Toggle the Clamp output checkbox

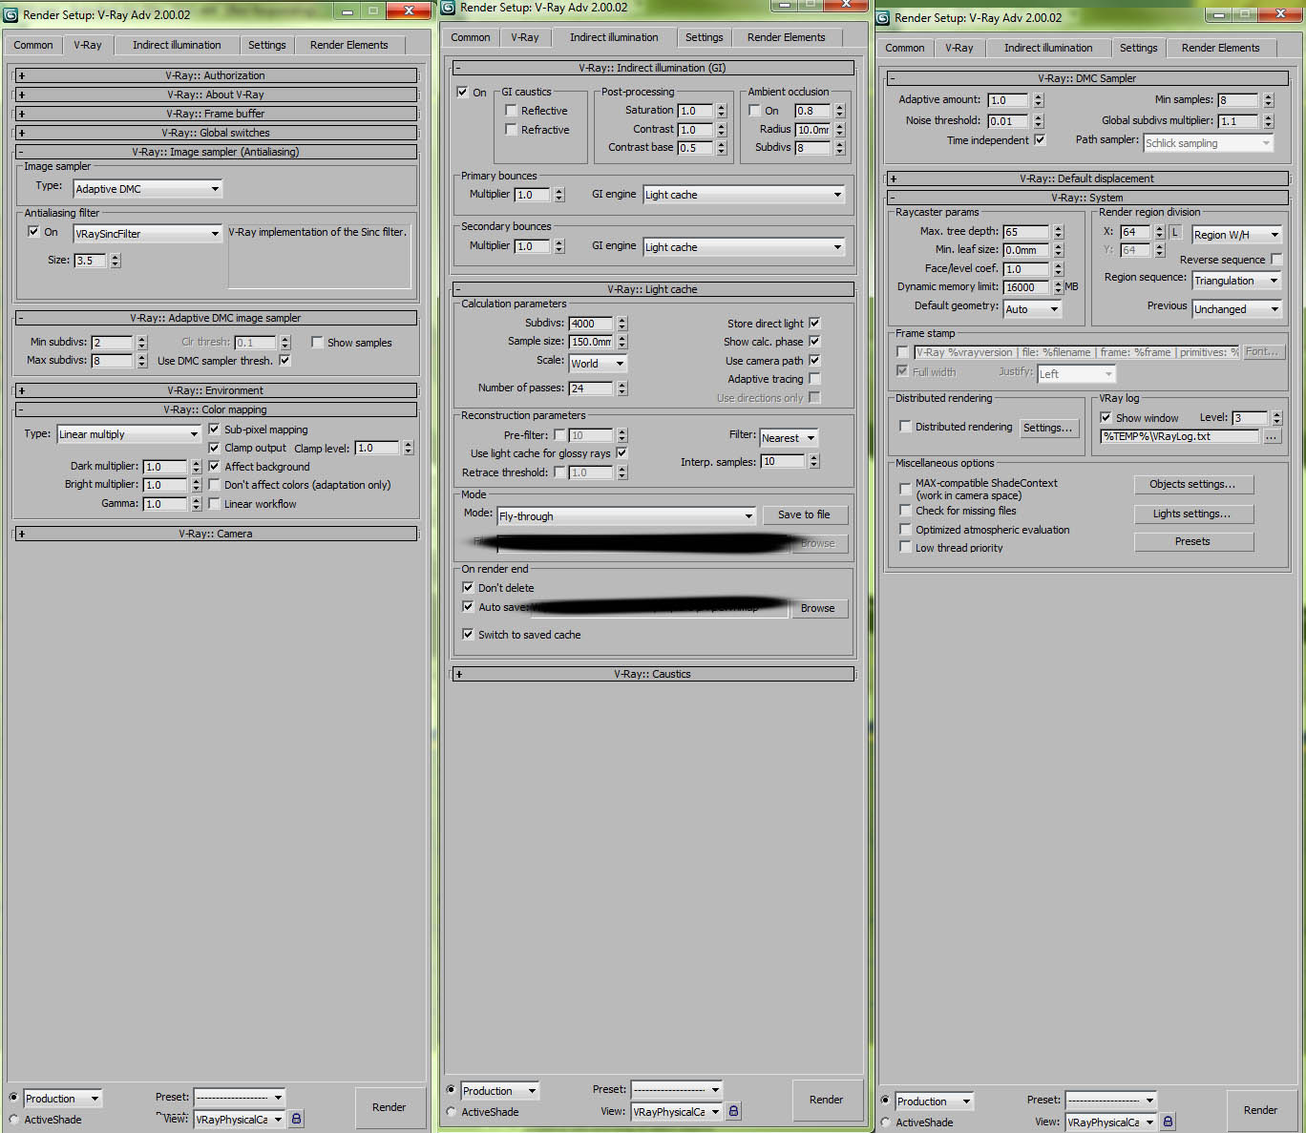point(214,447)
